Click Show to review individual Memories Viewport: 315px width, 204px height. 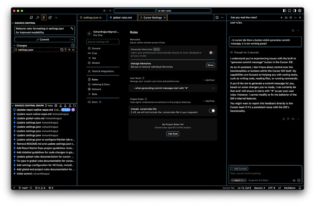210,65
